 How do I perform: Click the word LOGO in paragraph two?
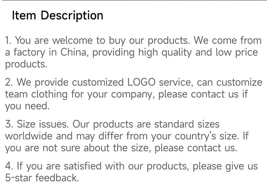point(141,82)
